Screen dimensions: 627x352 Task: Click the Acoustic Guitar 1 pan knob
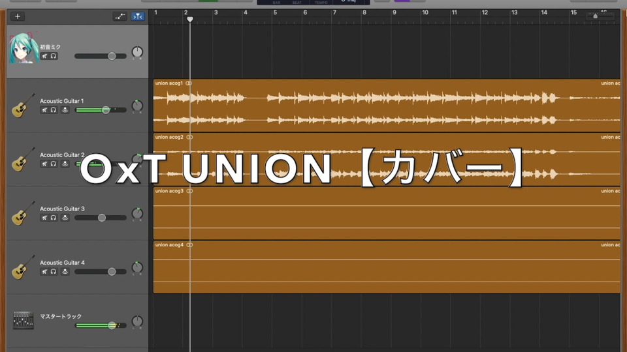pos(137,106)
